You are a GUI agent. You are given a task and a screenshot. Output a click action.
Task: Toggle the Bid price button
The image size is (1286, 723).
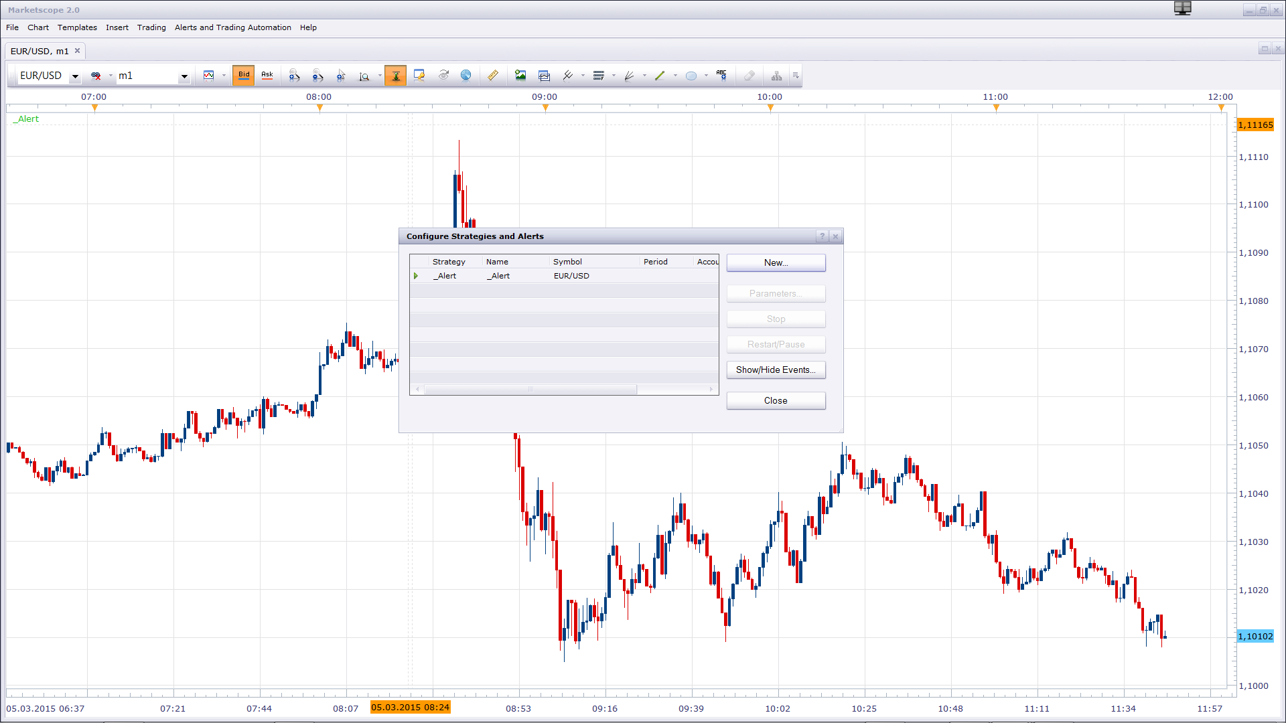click(244, 76)
